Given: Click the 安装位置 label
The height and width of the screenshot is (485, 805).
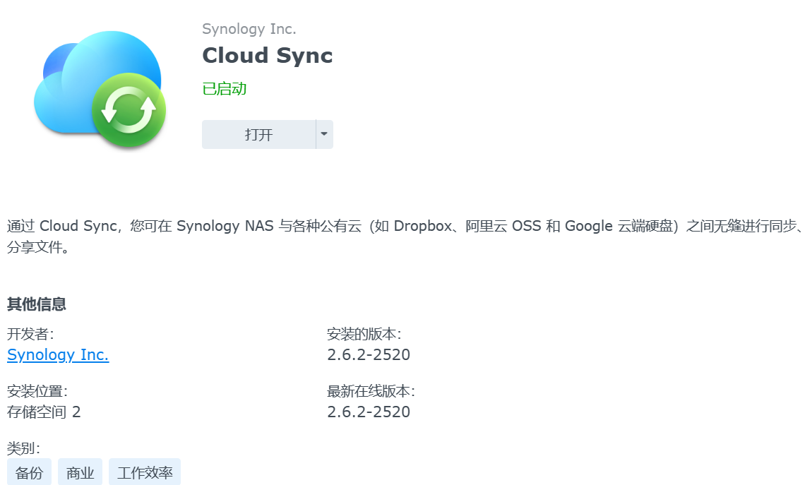Looking at the screenshot, I should 37,391.
